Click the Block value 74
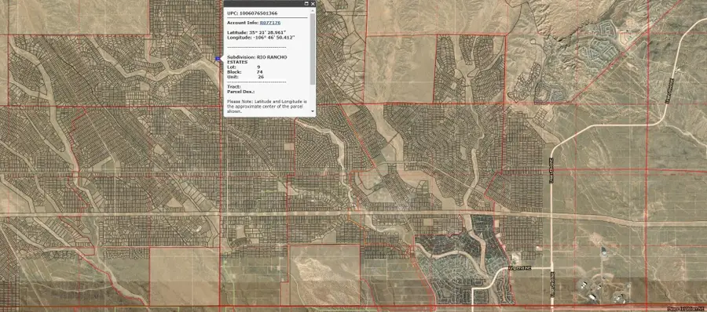 [x=260, y=71]
